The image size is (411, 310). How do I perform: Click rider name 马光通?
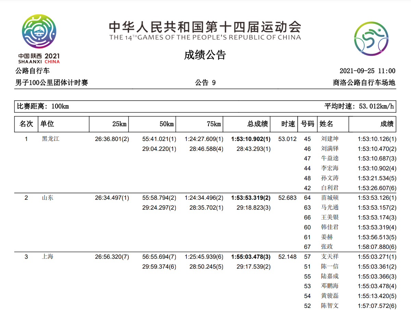click(x=330, y=208)
